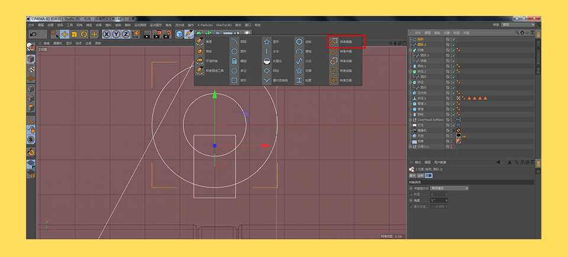The image size is (568, 257).
Task: Choose the 圆环 Circle spline primitive in the flyout
Action: [239, 51]
